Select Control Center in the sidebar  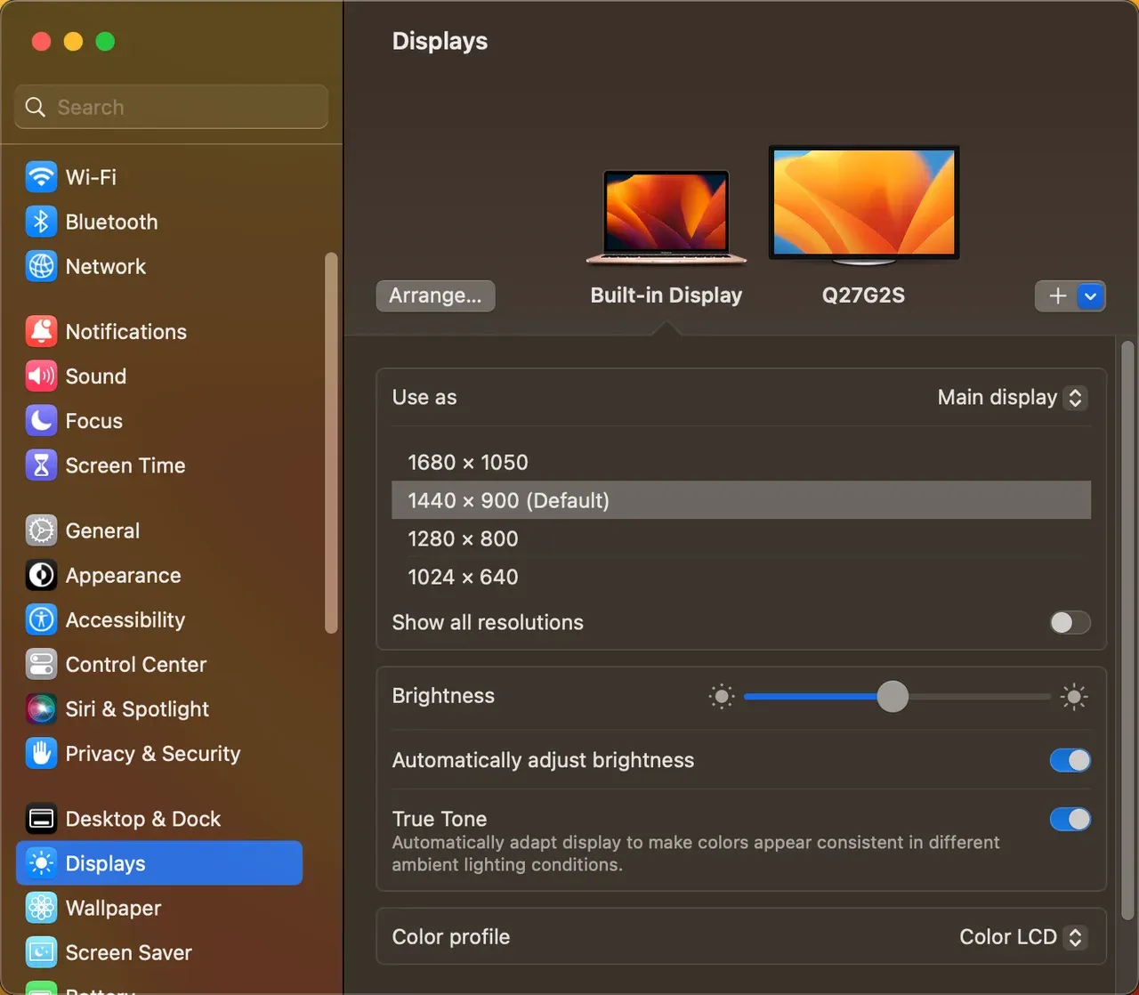point(159,664)
